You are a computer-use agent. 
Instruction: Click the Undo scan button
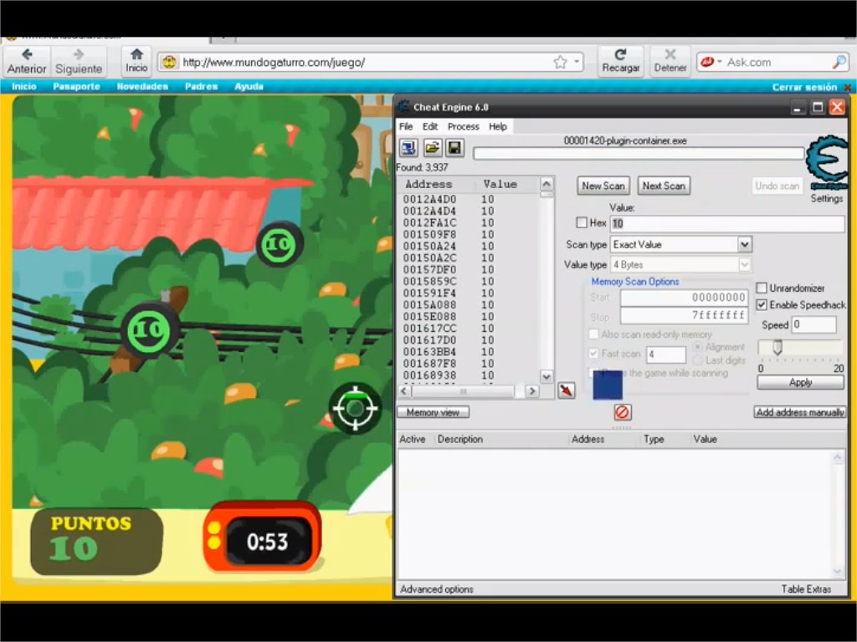pos(777,186)
